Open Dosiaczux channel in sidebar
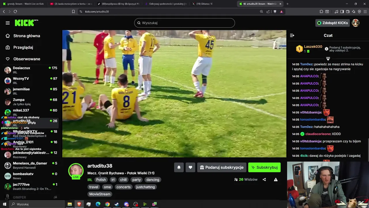 (31, 70)
